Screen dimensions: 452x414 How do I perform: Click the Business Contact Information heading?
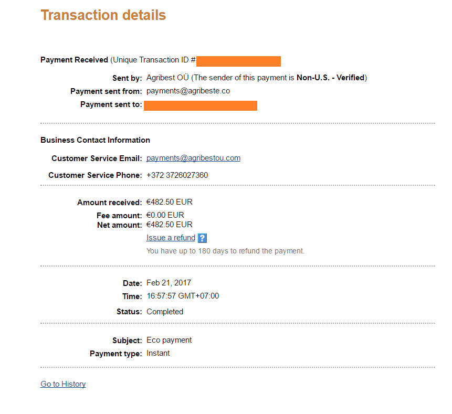(95, 140)
